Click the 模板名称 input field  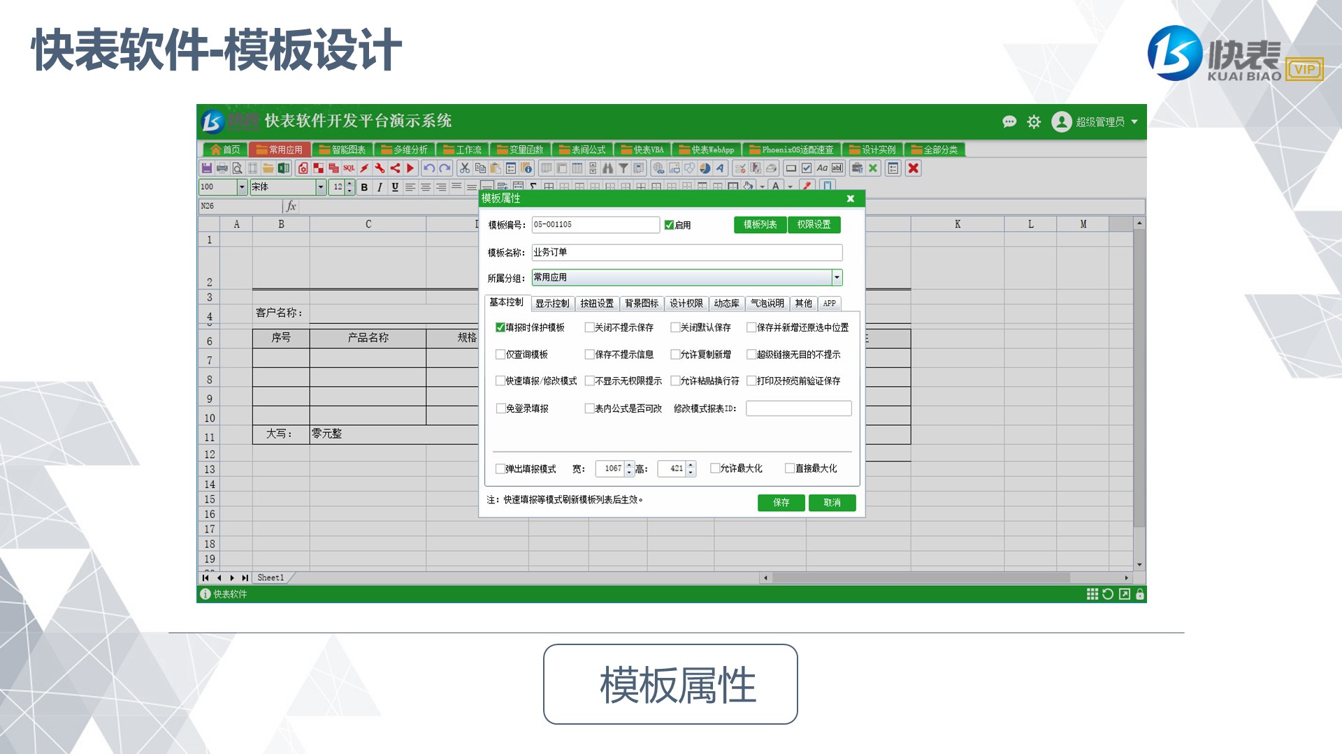[x=687, y=252]
